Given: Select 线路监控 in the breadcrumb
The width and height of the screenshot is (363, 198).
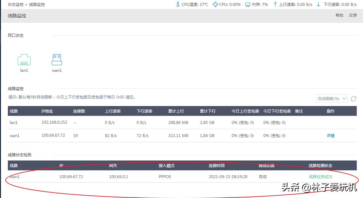Looking at the screenshot, I should tap(37, 5).
